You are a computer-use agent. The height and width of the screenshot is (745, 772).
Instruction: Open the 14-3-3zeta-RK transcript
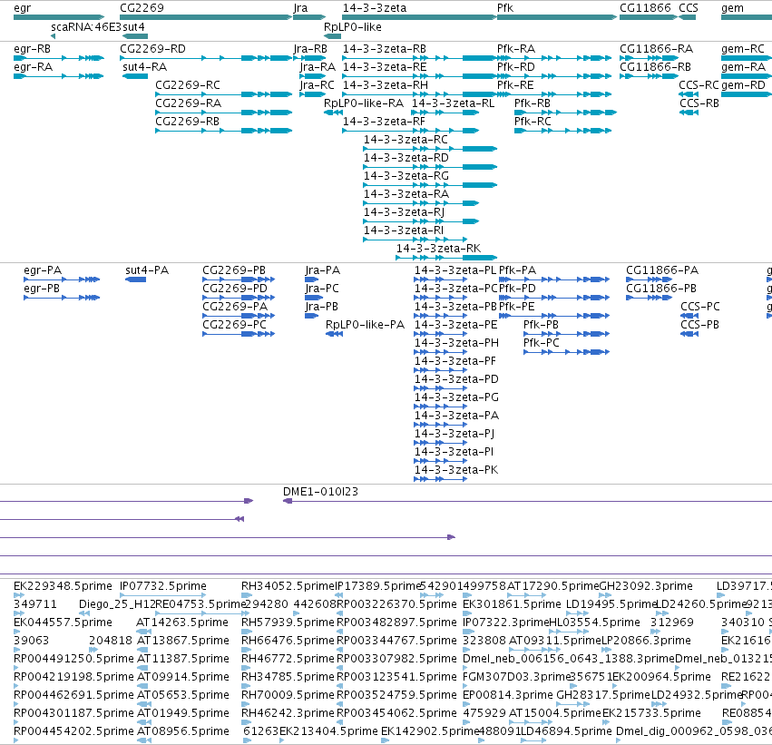(446, 258)
